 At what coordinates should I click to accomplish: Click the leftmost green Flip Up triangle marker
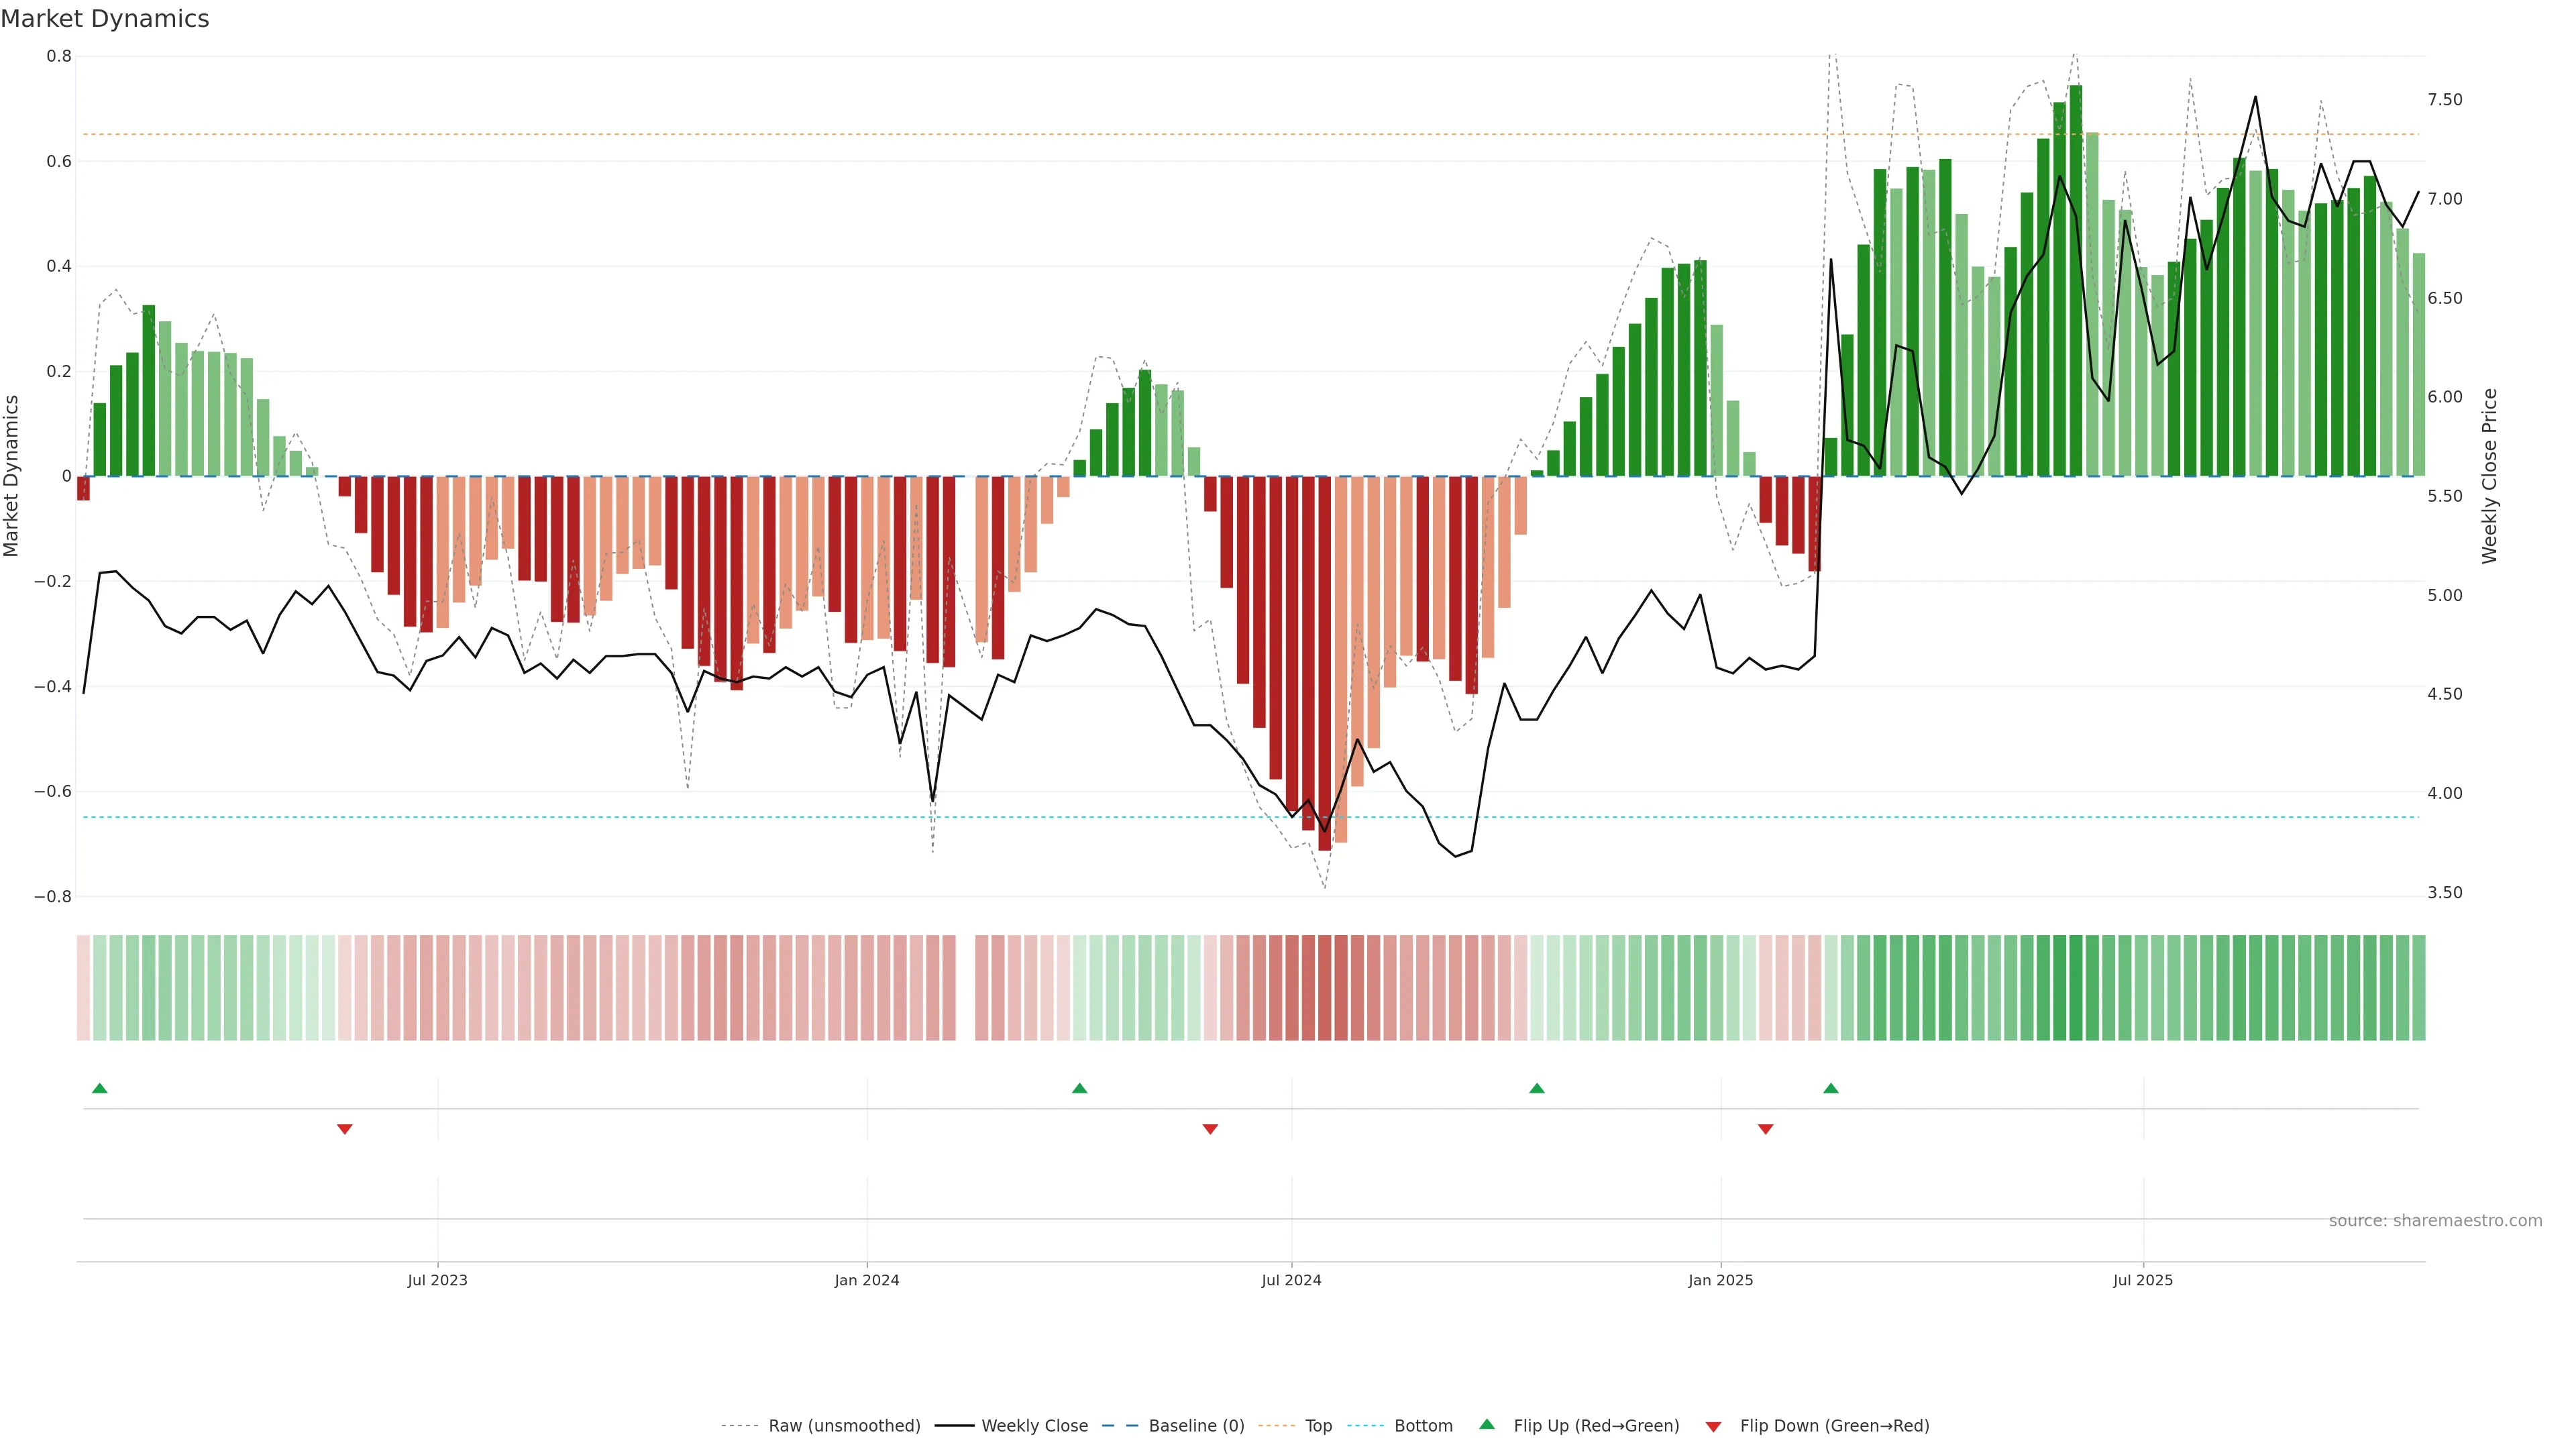coord(99,1088)
